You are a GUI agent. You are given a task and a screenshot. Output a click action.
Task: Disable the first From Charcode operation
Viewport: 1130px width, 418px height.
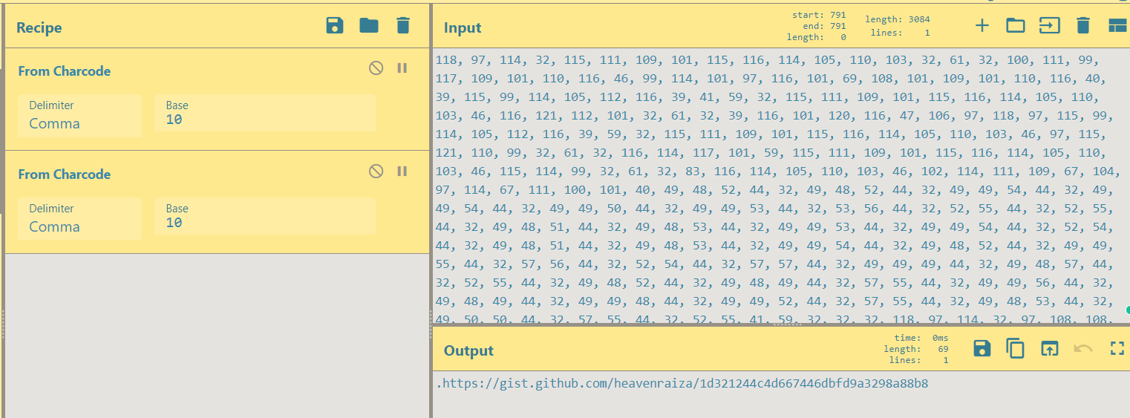coord(376,68)
